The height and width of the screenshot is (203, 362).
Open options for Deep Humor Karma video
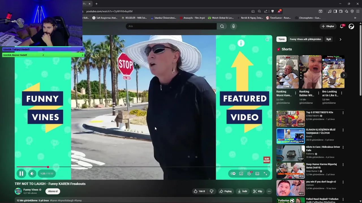[343, 165]
